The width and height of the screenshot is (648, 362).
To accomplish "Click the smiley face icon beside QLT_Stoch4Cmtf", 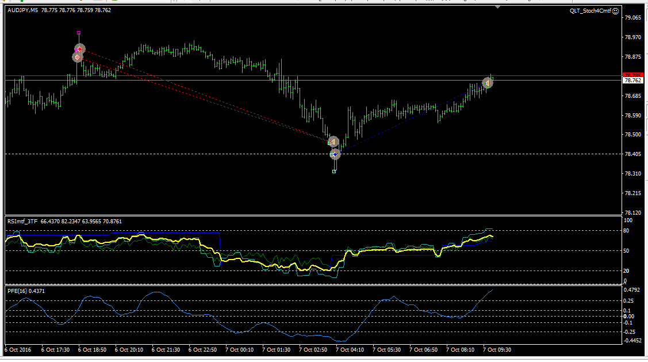I will (x=615, y=11).
